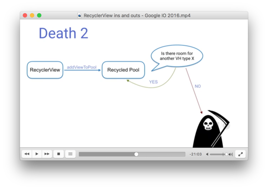This screenshot has height=189, width=268.
Task: Click the fast-forward button
Action: 47,154
